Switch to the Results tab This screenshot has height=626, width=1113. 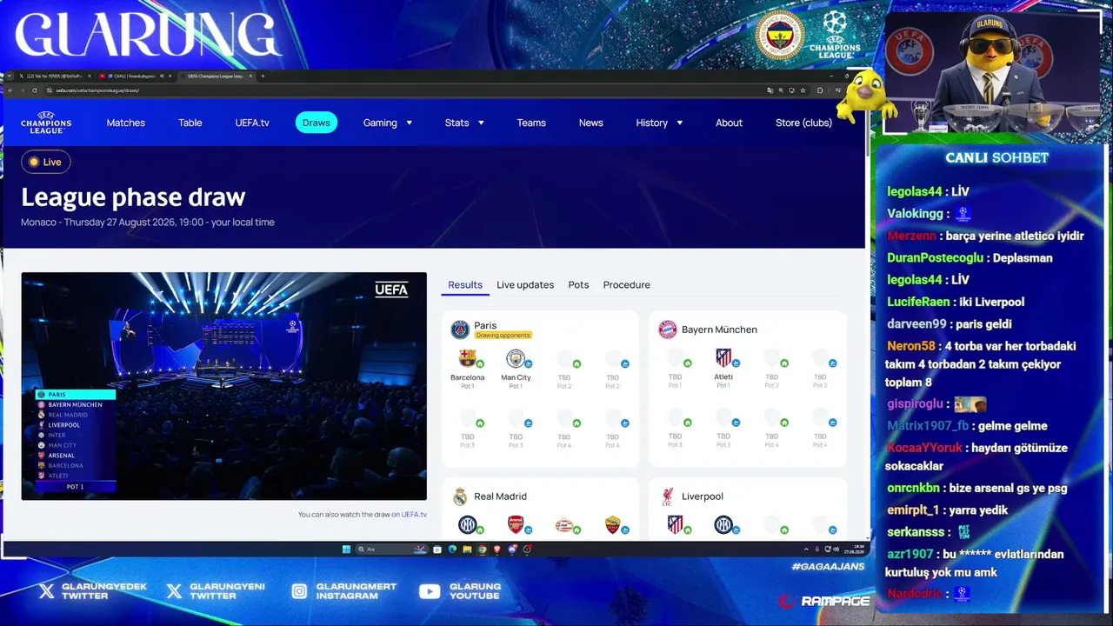(465, 285)
